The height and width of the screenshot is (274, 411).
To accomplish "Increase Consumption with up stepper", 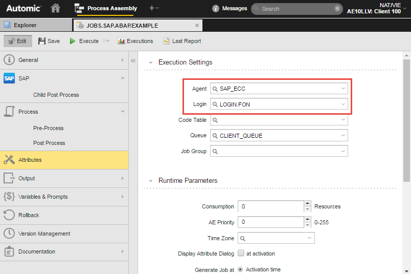I will [x=307, y=204].
